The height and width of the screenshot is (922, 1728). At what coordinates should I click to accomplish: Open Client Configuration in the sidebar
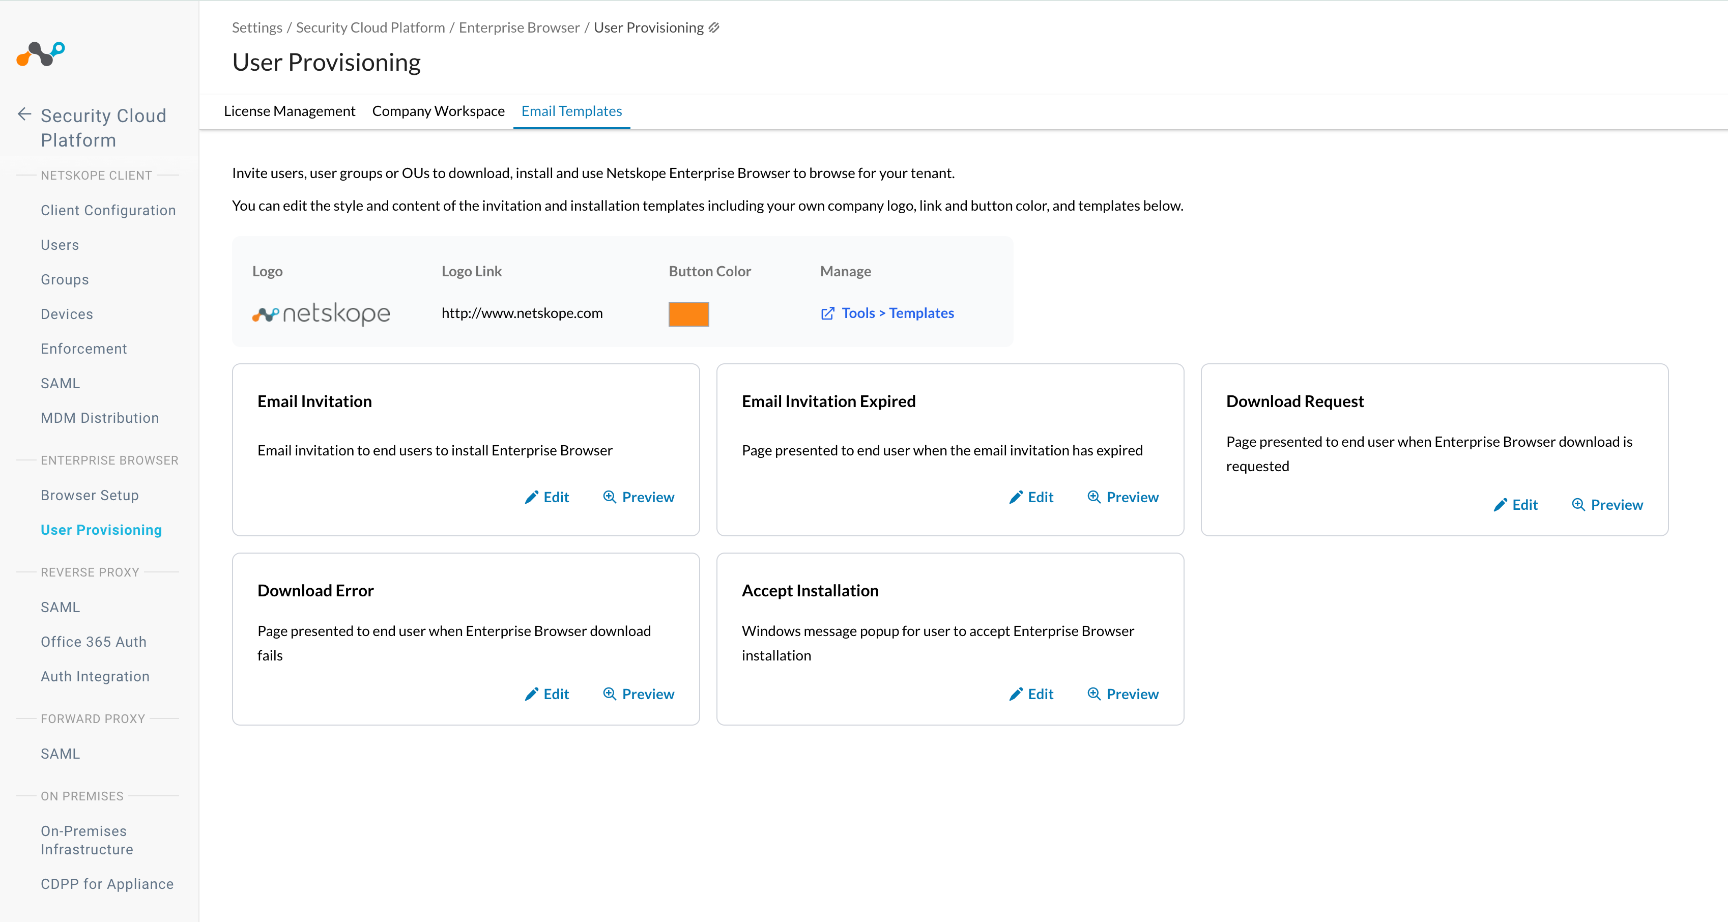[x=108, y=210]
